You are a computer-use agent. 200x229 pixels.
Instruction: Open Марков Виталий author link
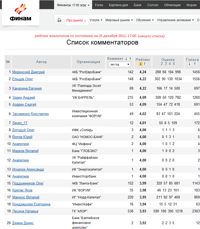pos(25,151)
